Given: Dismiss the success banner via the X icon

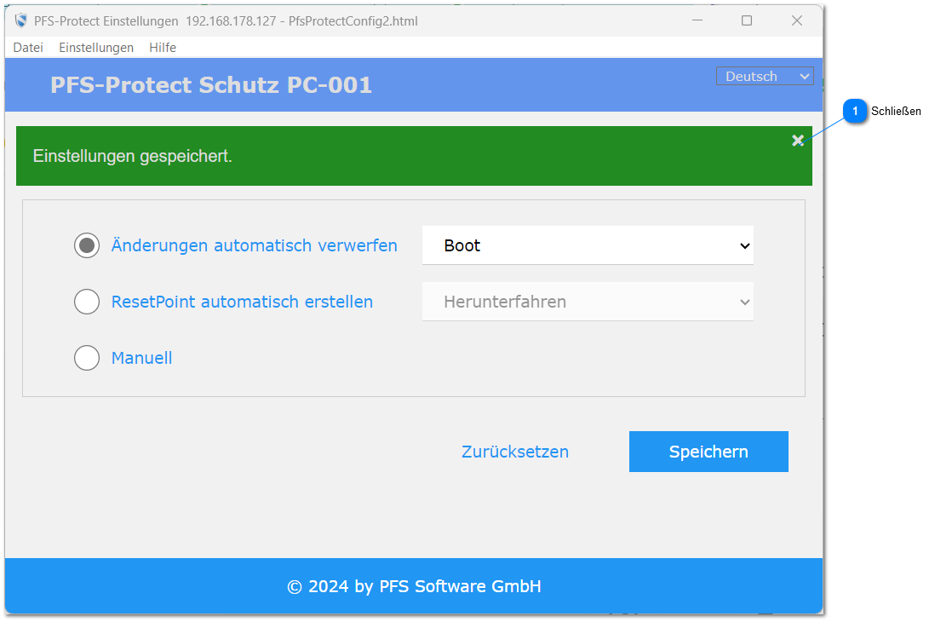Looking at the screenshot, I should [x=798, y=141].
